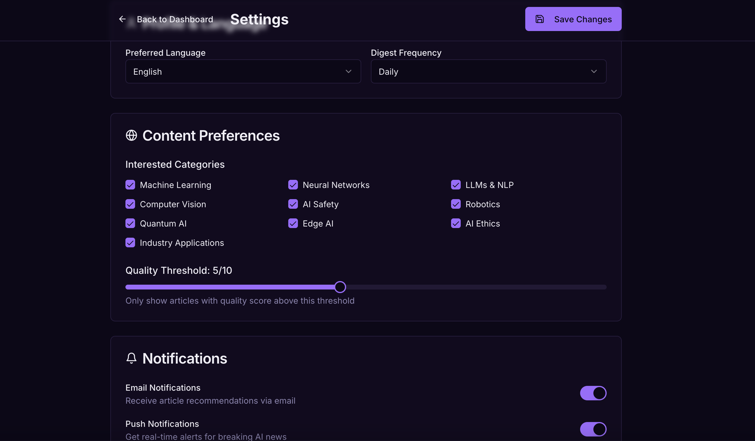Click the back arrow icon

click(x=122, y=19)
